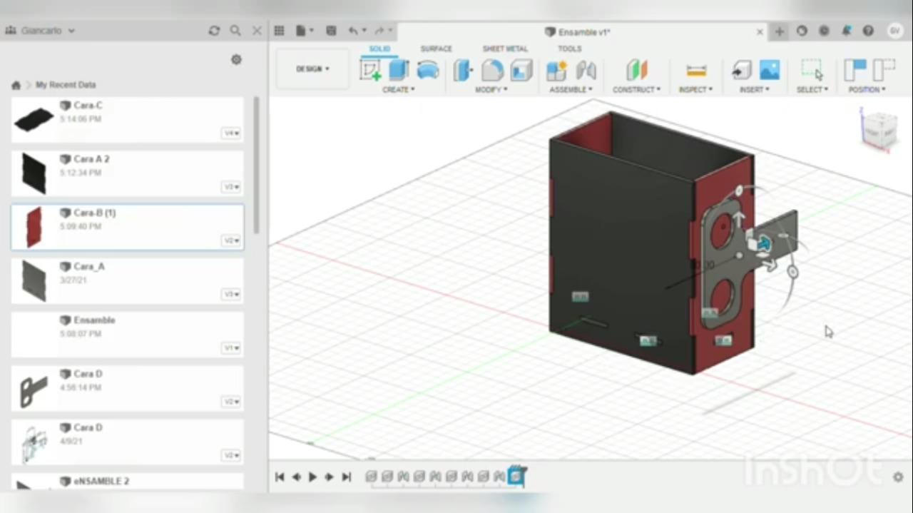Open the Cara-C thumbnail
The height and width of the screenshot is (513, 913).
(34, 119)
